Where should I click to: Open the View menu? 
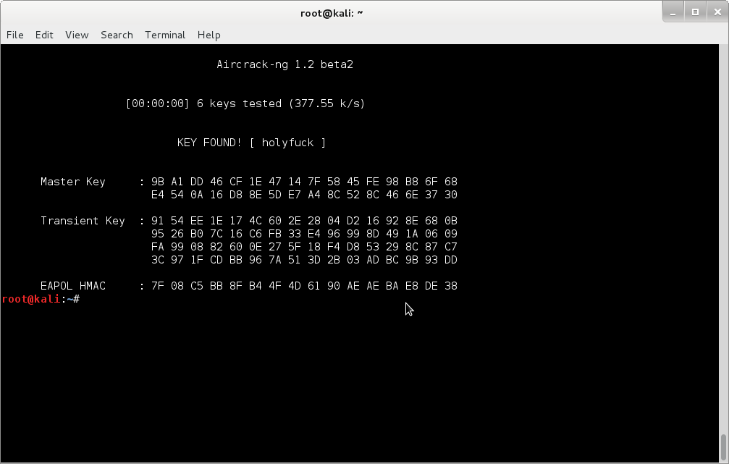[x=77, y=35]
